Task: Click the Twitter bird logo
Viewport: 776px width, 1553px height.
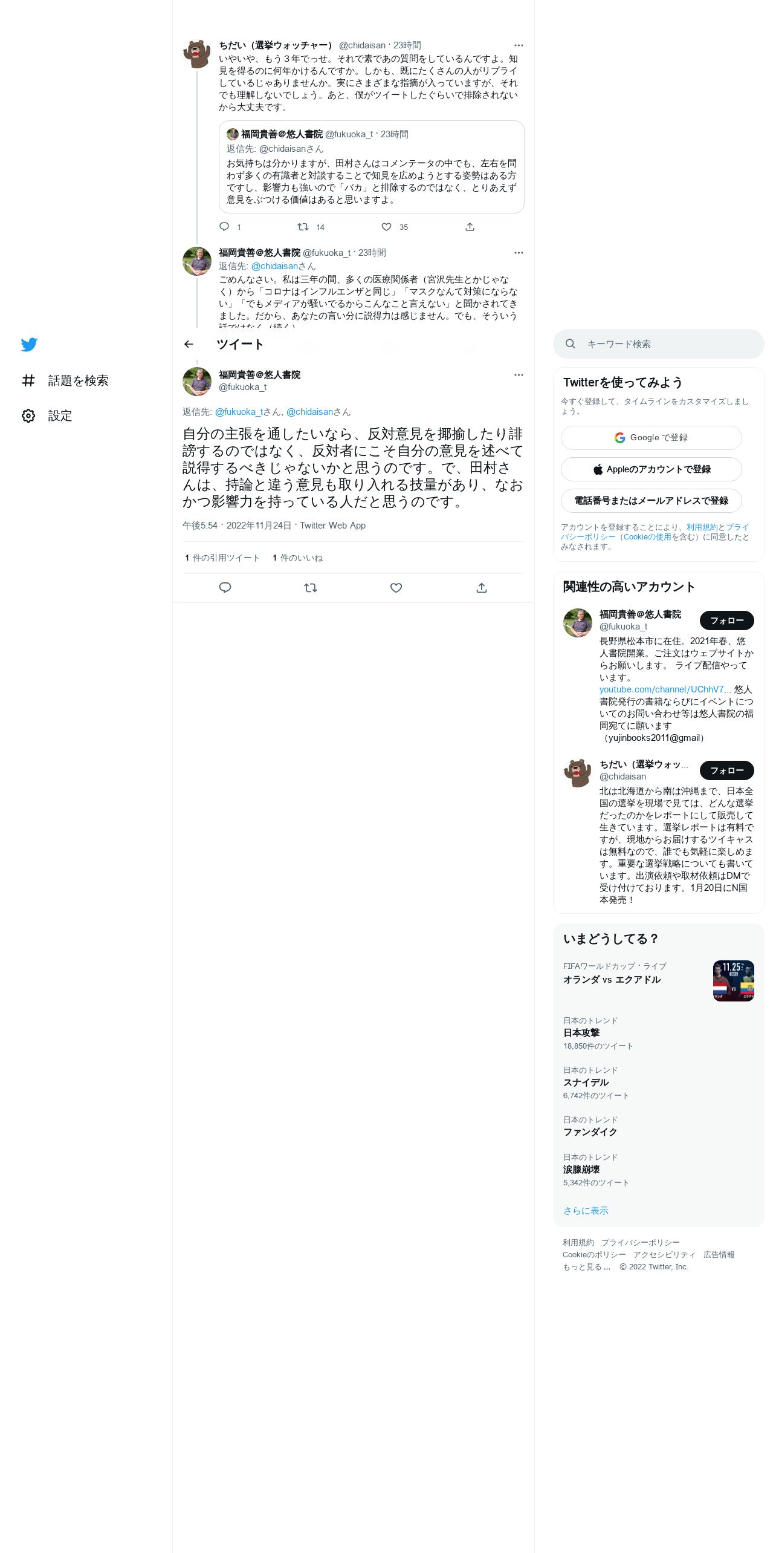Action: [29, 345]
